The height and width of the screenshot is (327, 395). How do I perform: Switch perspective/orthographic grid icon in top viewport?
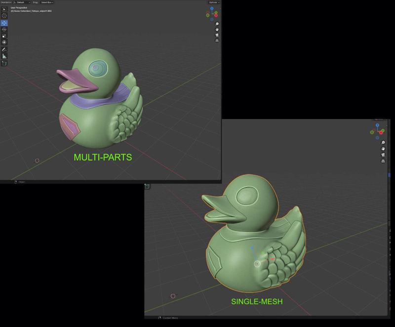point(217,41)
